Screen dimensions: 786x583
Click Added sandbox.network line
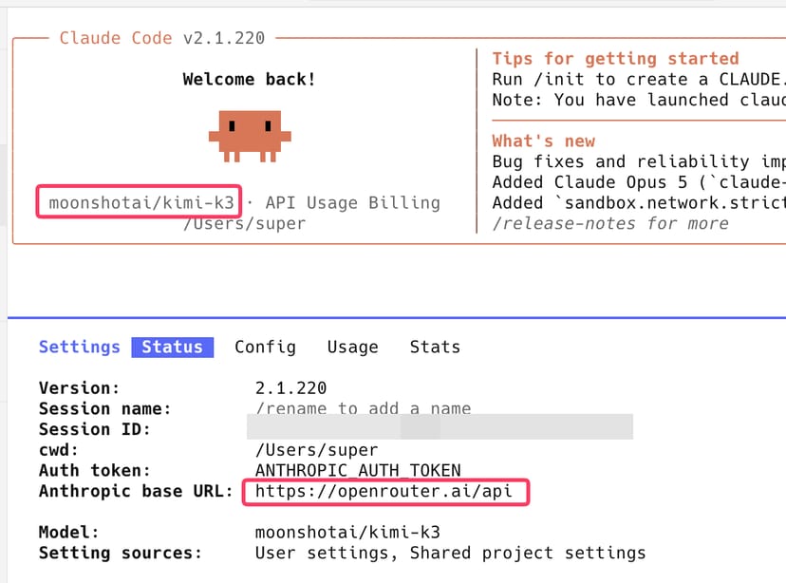[x=639, y=202]
